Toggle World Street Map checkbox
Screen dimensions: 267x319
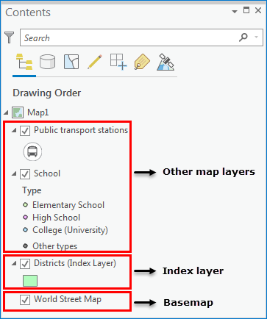25,300
